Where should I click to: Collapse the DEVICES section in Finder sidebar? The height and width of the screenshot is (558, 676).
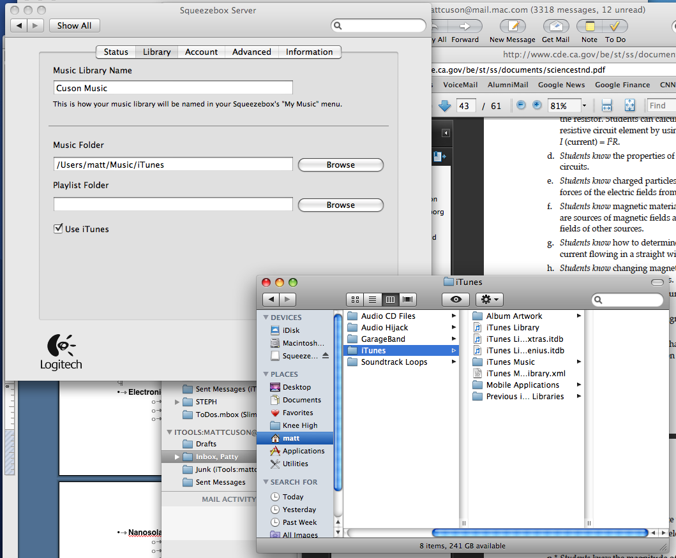click(266, 318)
